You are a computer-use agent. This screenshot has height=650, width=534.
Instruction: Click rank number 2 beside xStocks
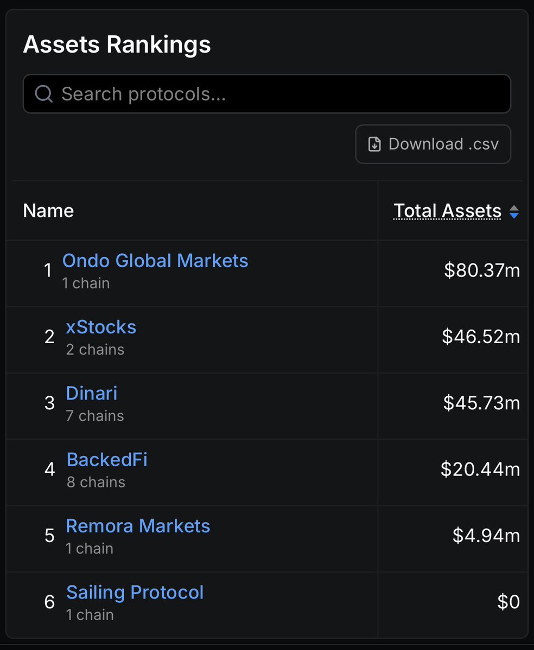point(49,337)
